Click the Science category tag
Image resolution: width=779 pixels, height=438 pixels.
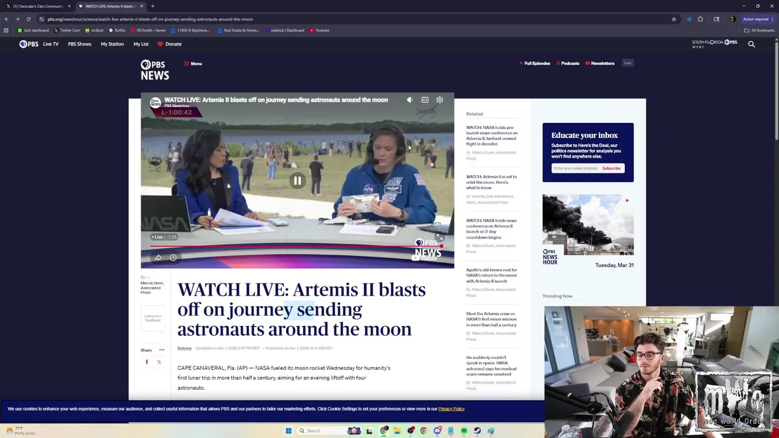pos(184,349)
